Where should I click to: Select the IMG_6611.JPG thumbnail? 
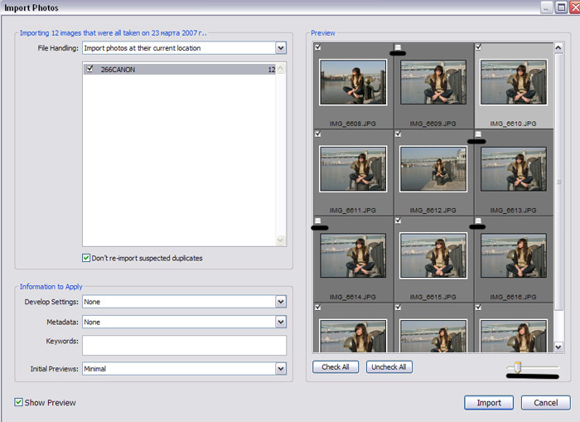point(353,169)
